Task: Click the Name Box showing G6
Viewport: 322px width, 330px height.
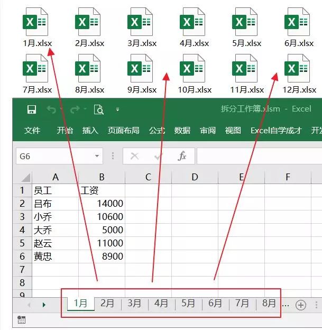Action: point(59,156)
